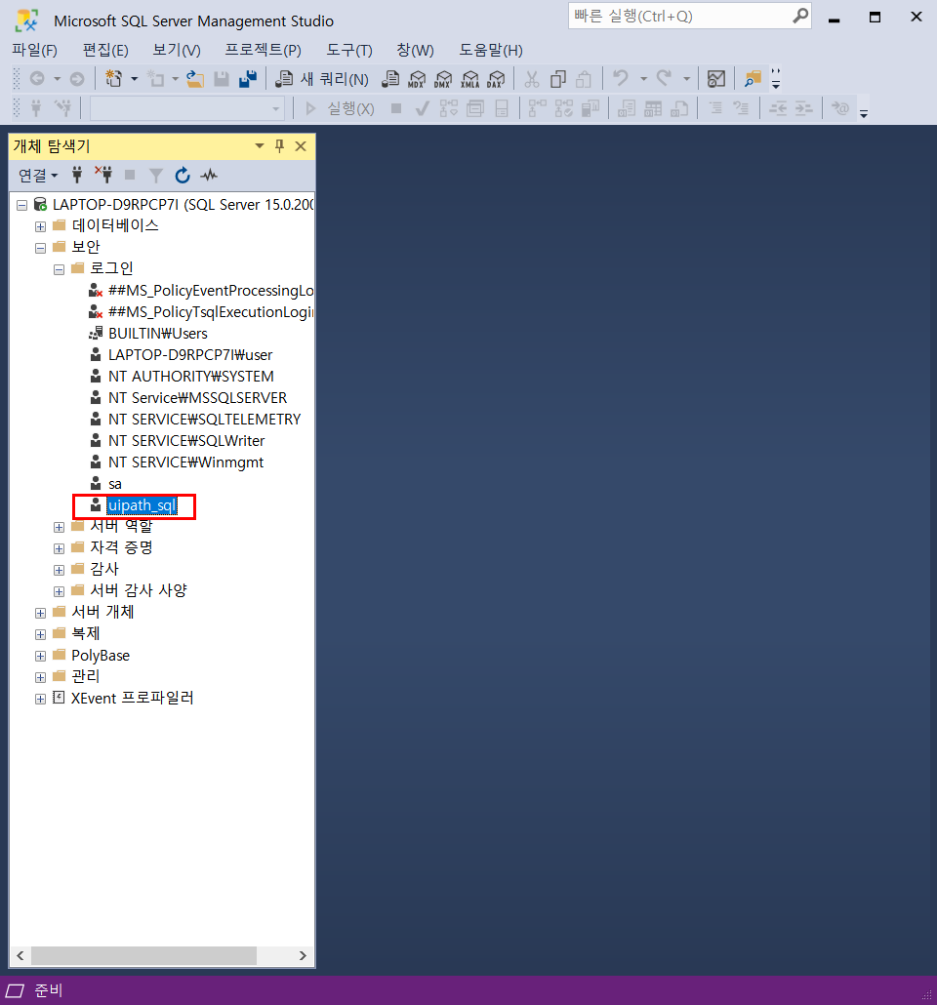Open the 보기(V) menu

click(177, 50)
